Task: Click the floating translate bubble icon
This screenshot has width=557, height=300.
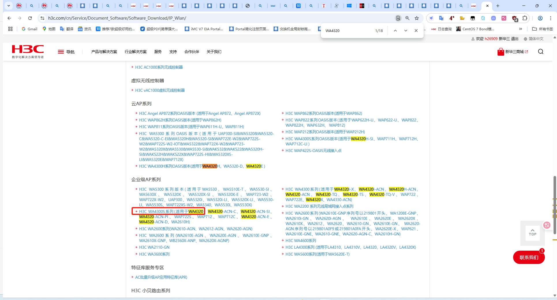Action: (547, 225)
